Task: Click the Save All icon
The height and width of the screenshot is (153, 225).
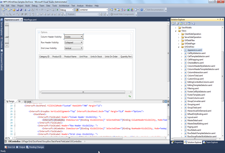Action: click(x=21, y=10)
